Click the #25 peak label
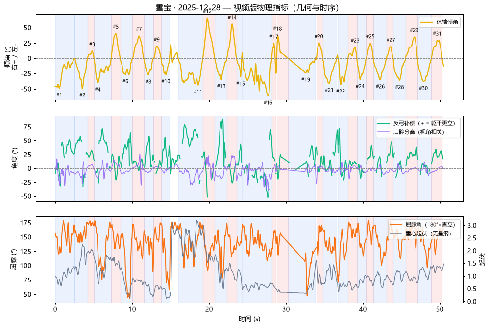The height and width of the screenshot is (327, 490). point(370,37)
